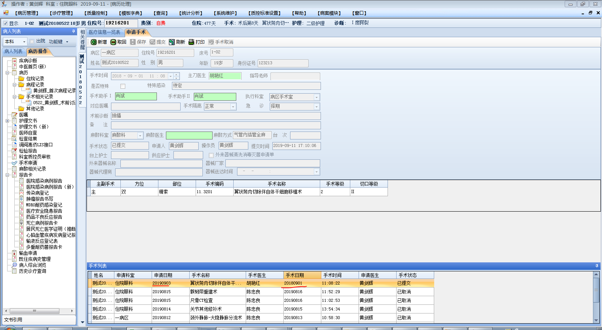Expand the 护理文书 tree node

coord(7,121)
